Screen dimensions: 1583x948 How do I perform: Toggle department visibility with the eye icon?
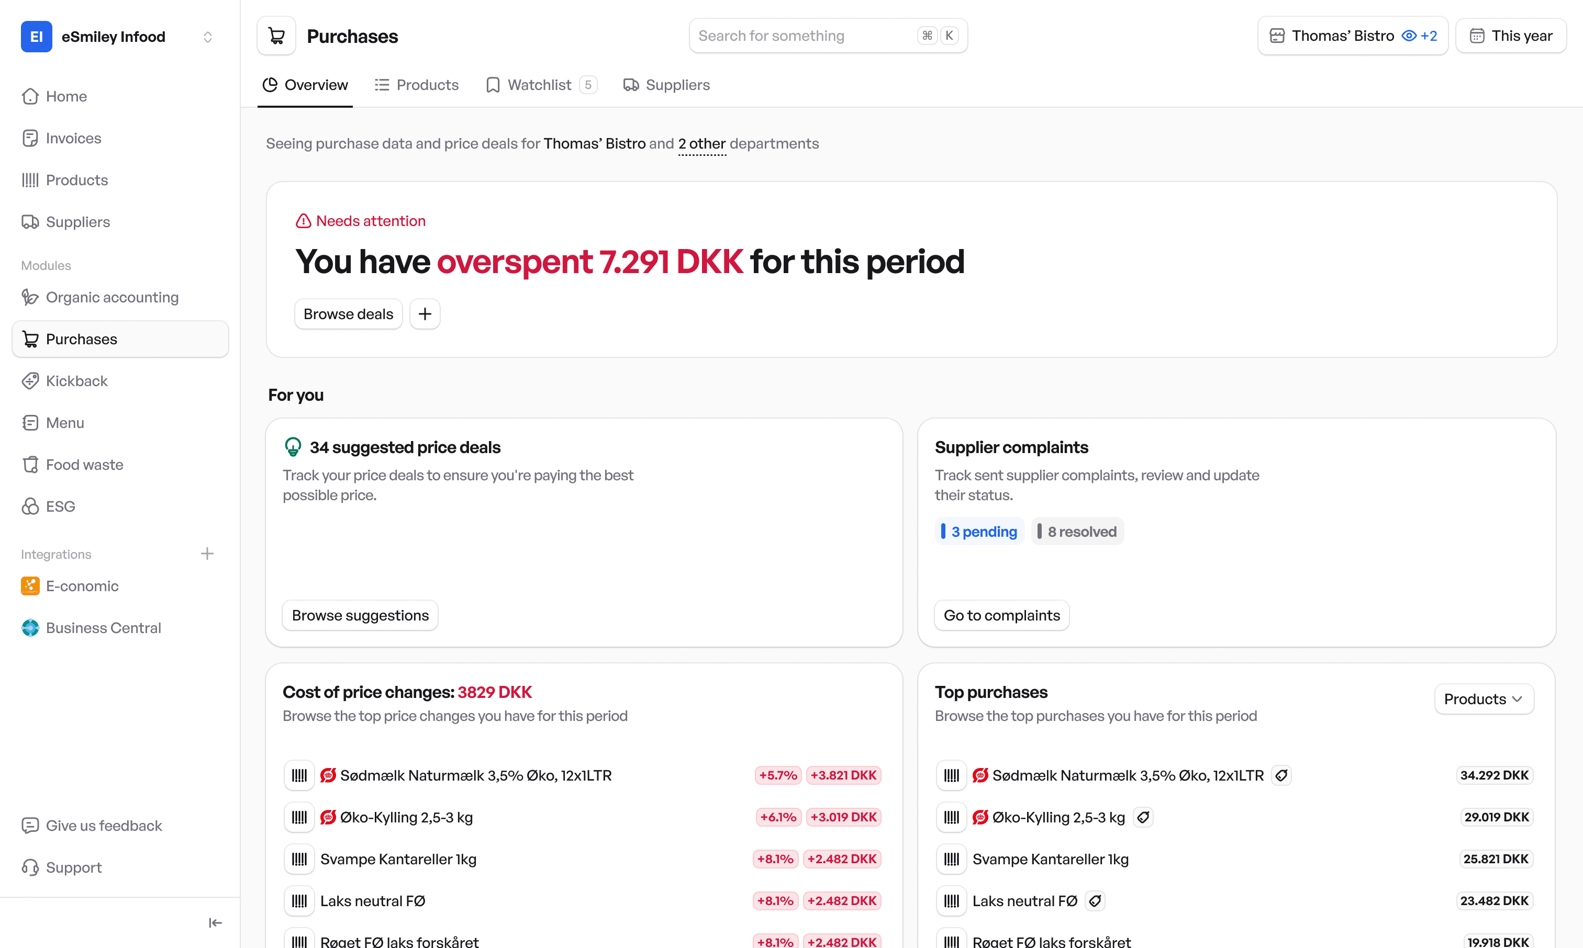coord(1409,36)
